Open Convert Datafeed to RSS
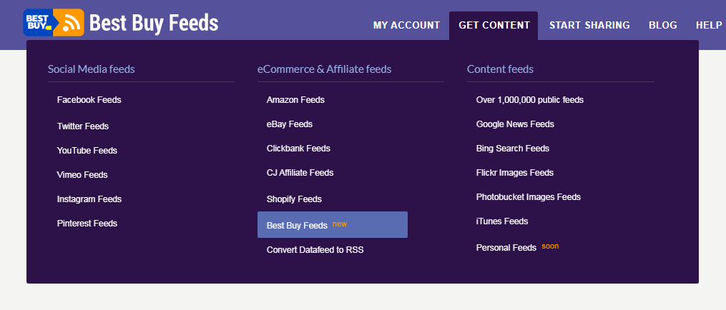726x310 pixels. tap(315, 250)
